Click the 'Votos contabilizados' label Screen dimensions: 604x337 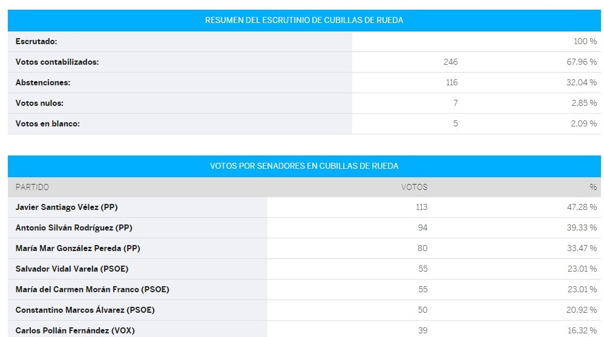pos(57,62)
